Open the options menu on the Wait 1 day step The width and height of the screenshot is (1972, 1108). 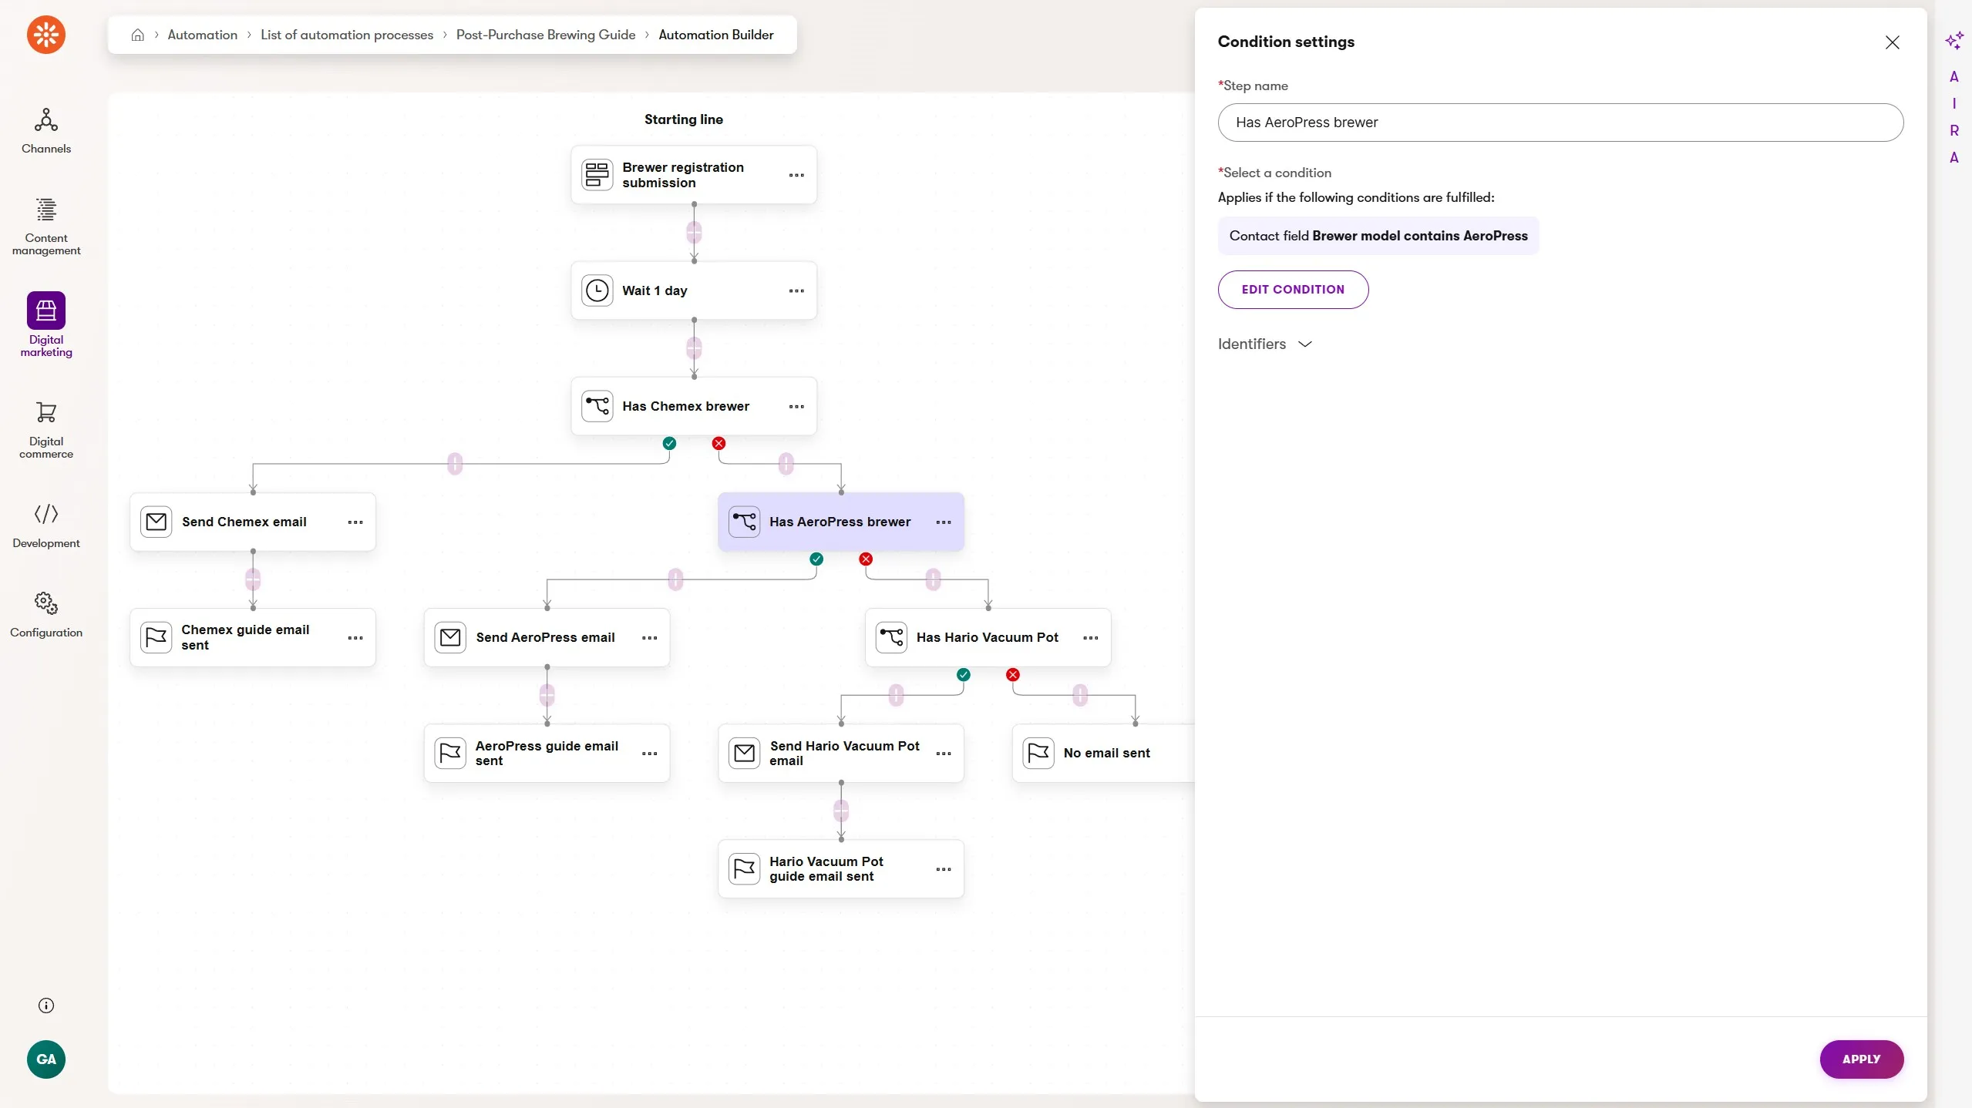pyautogui.click(x=796, y=290)
